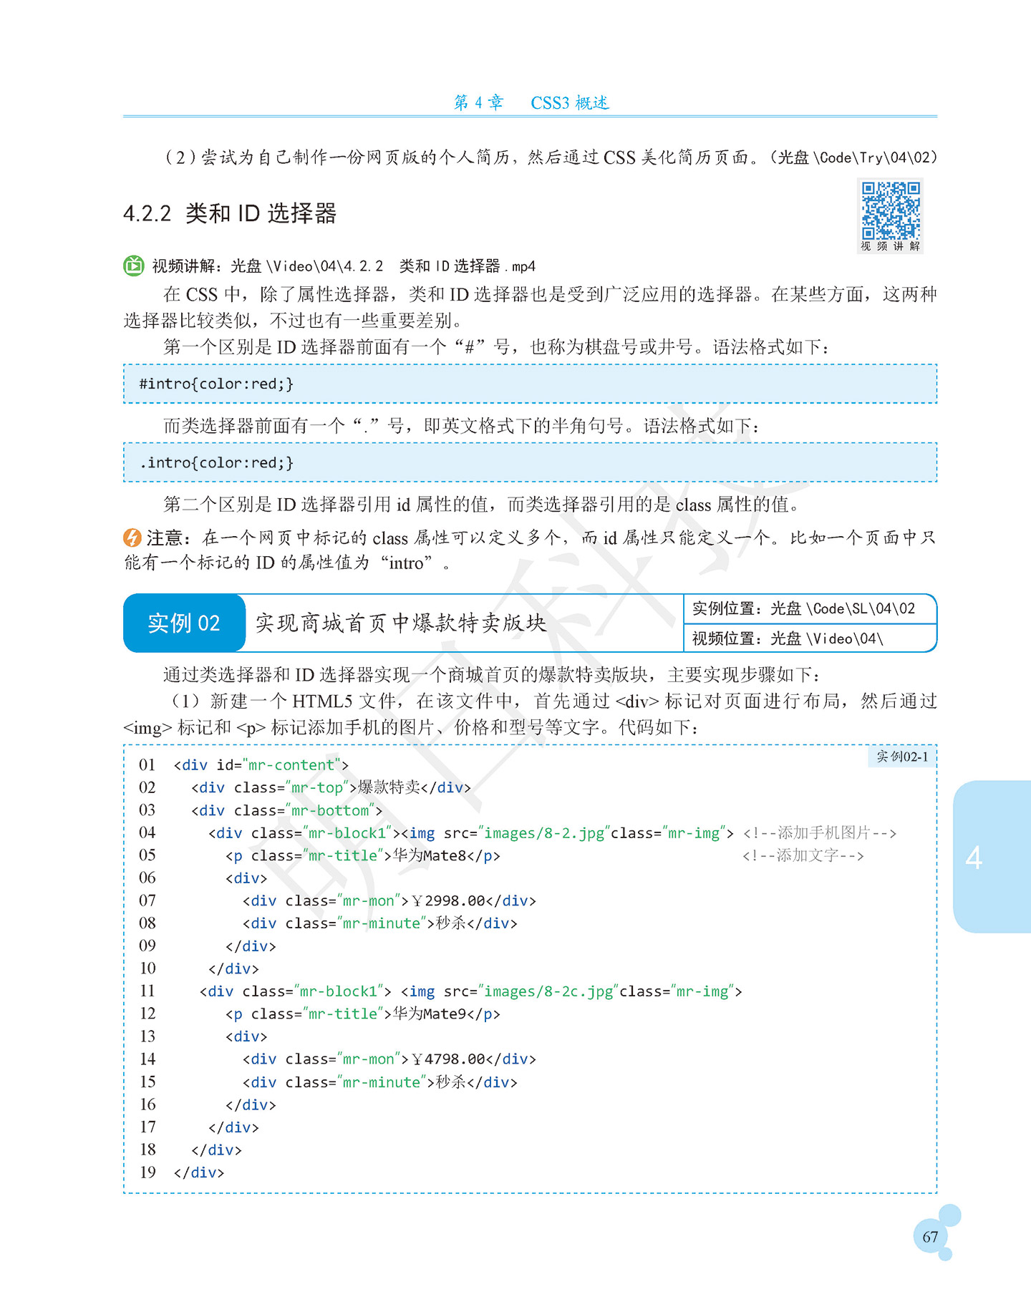The height and width of the screenshot is (1312, 1031).
Task: Click the #intro{color:red;} code box
Action: pos(530,384)
